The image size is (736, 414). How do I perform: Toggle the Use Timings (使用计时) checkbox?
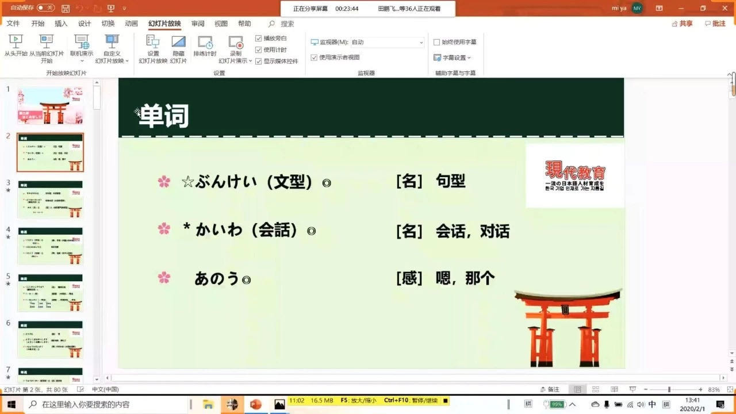coord(258,49)
